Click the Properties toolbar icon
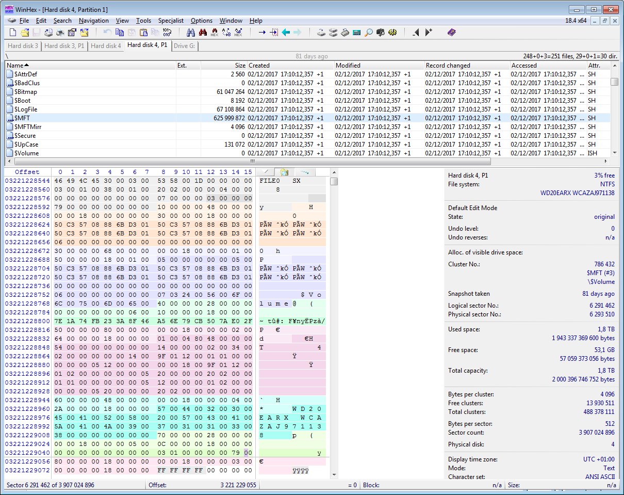 (72, 33)
